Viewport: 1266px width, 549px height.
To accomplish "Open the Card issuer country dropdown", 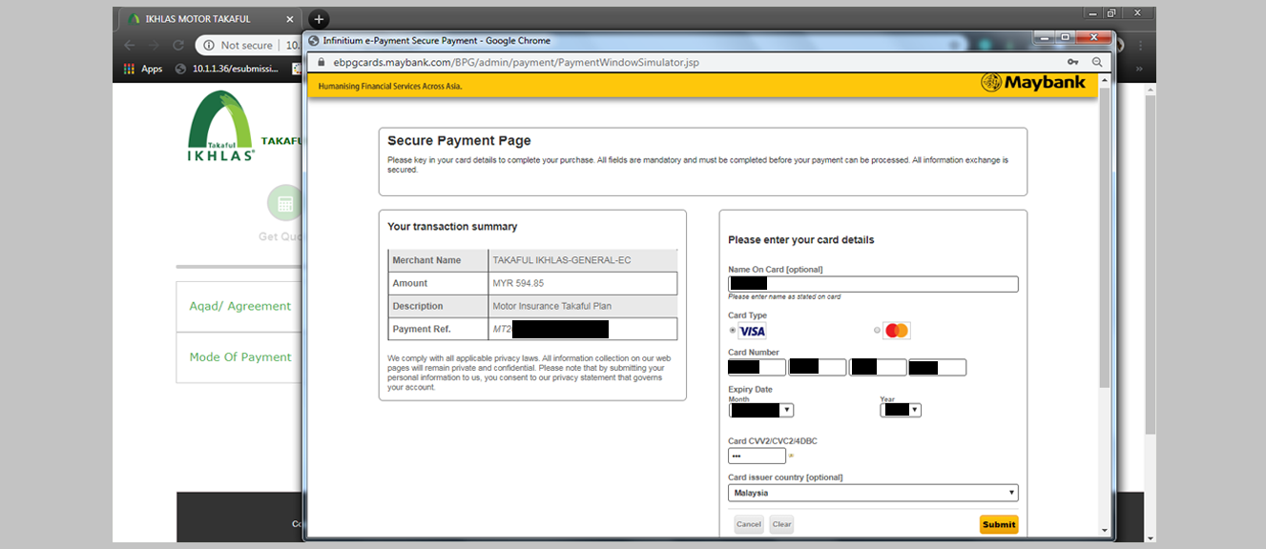I will (873, 493).
